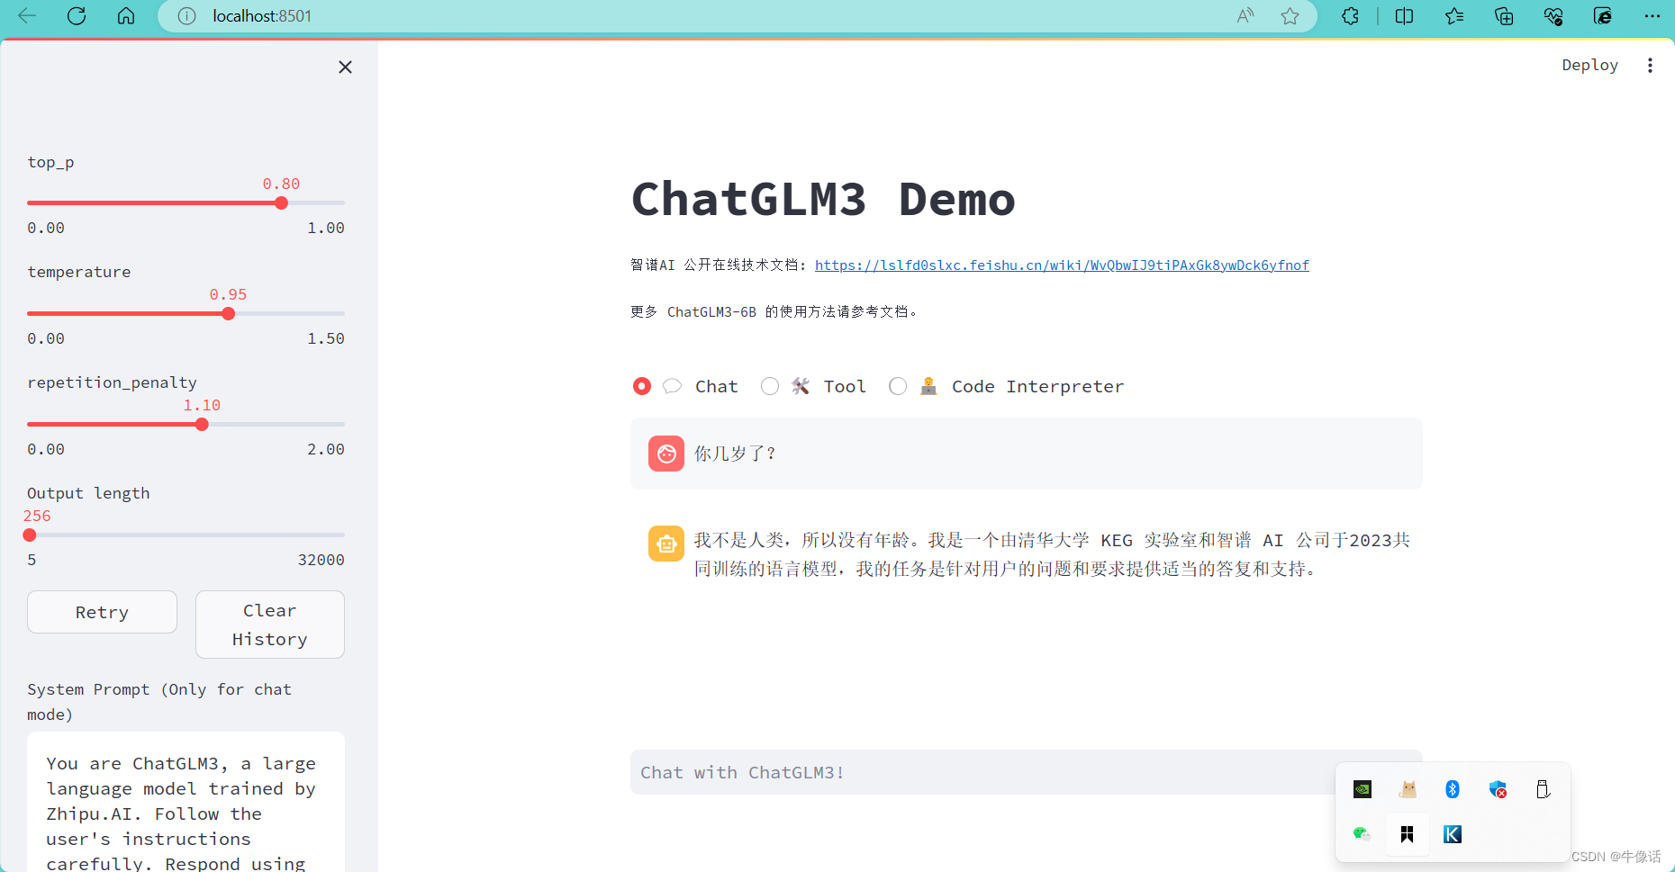Add this page to favorites with star
Viewport: 1675px width, 872px height.
click(x=1290, y=16)
